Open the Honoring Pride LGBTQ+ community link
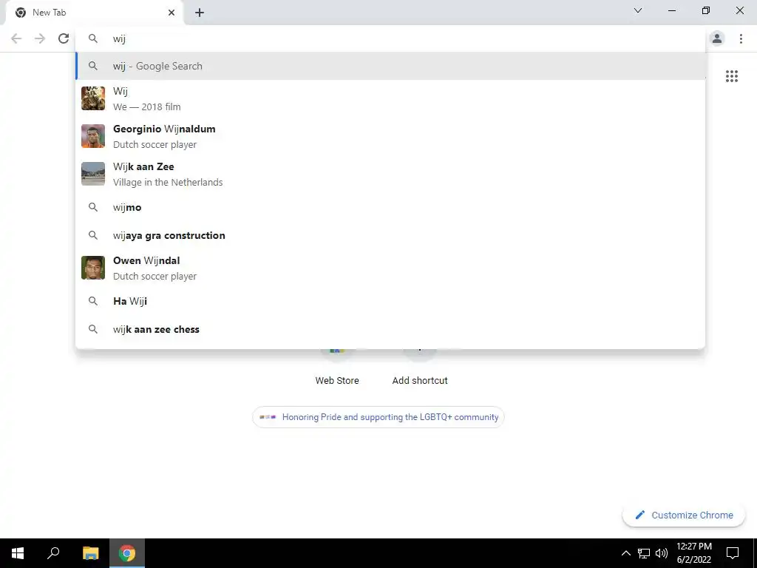The width and height of the screenshot is (757, 568). point(378,417)
